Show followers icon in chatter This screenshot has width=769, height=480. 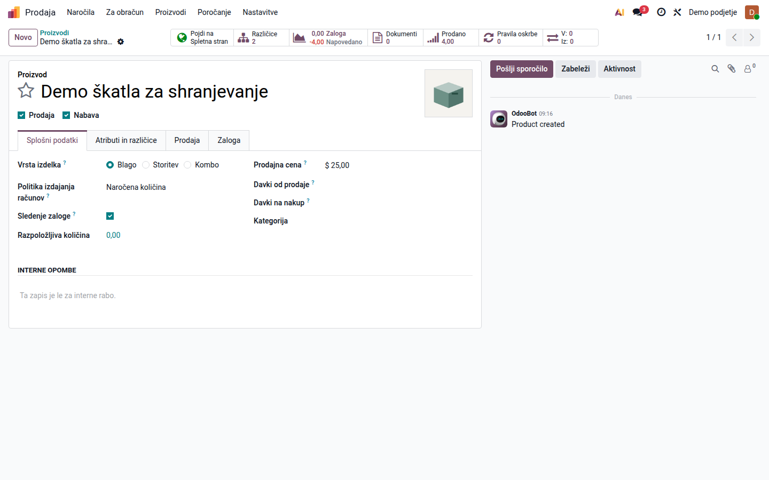750,68
